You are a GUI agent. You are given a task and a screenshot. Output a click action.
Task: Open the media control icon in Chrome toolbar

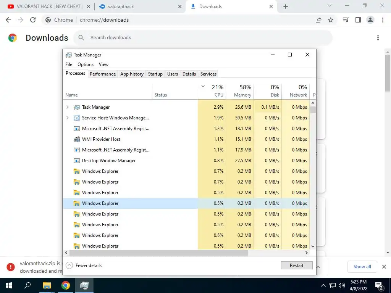tap(346, 20)
